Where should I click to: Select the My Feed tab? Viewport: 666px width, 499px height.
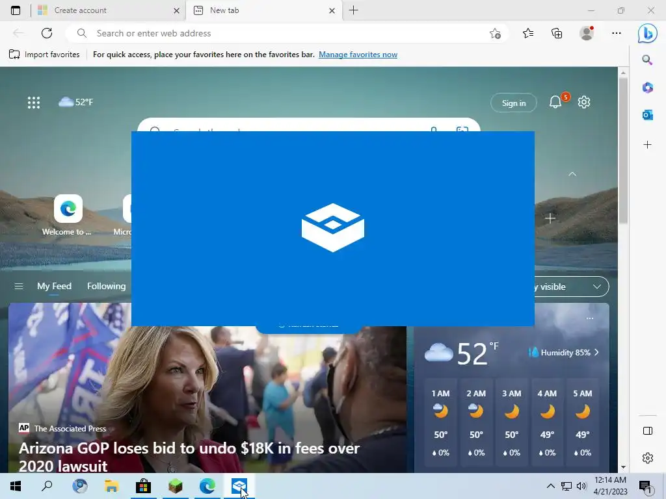(54, 287)
